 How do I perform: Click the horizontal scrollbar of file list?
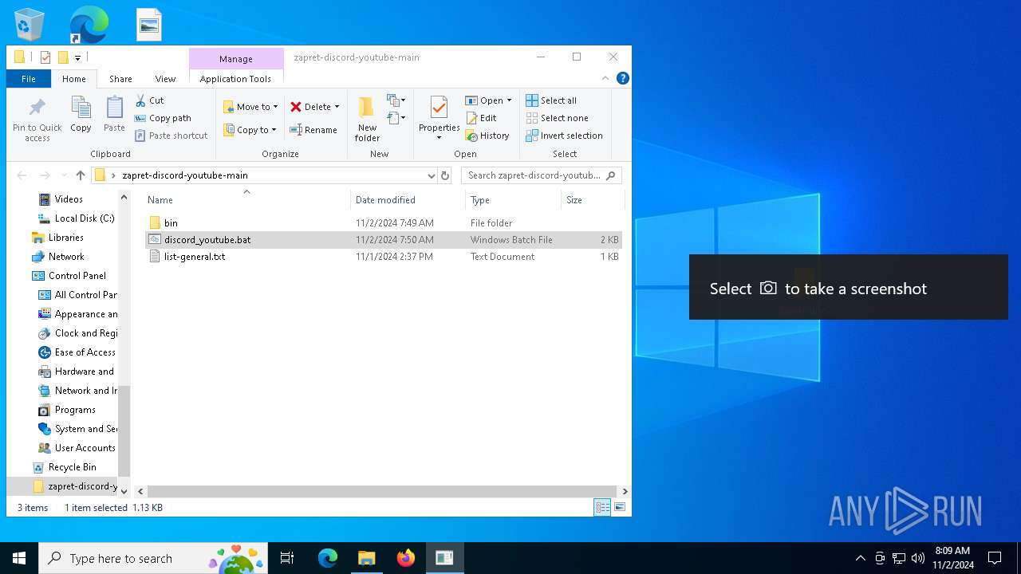point(382,492)
